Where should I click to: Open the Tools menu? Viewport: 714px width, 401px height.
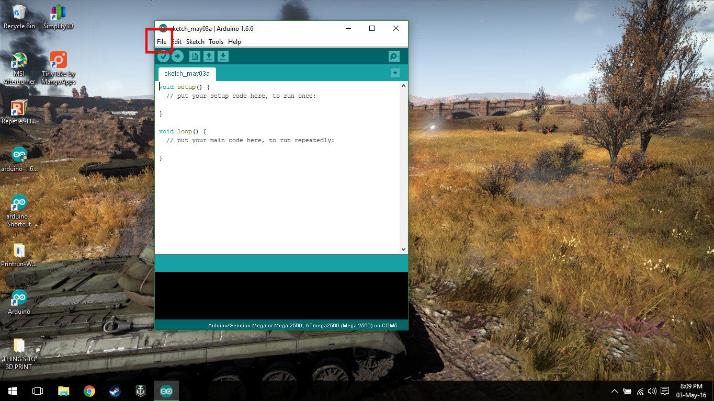[x=216, y=42]
